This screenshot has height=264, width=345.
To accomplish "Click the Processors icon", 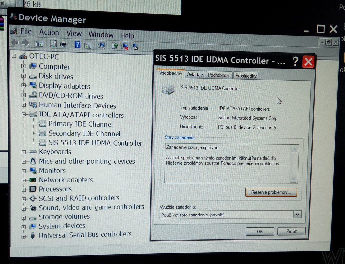I will pyautogui.click(x=33, y=189).
